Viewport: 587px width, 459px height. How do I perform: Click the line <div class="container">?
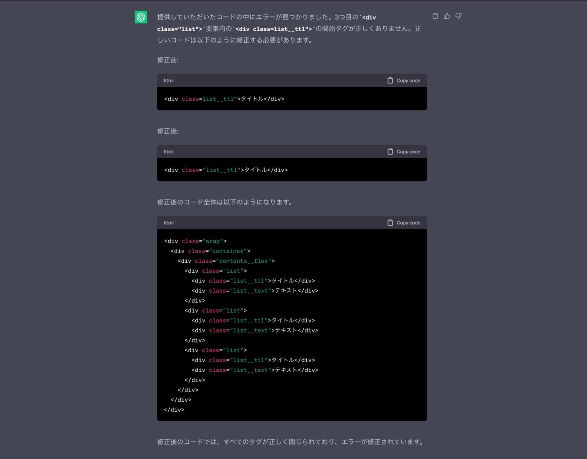coord(210,251)
